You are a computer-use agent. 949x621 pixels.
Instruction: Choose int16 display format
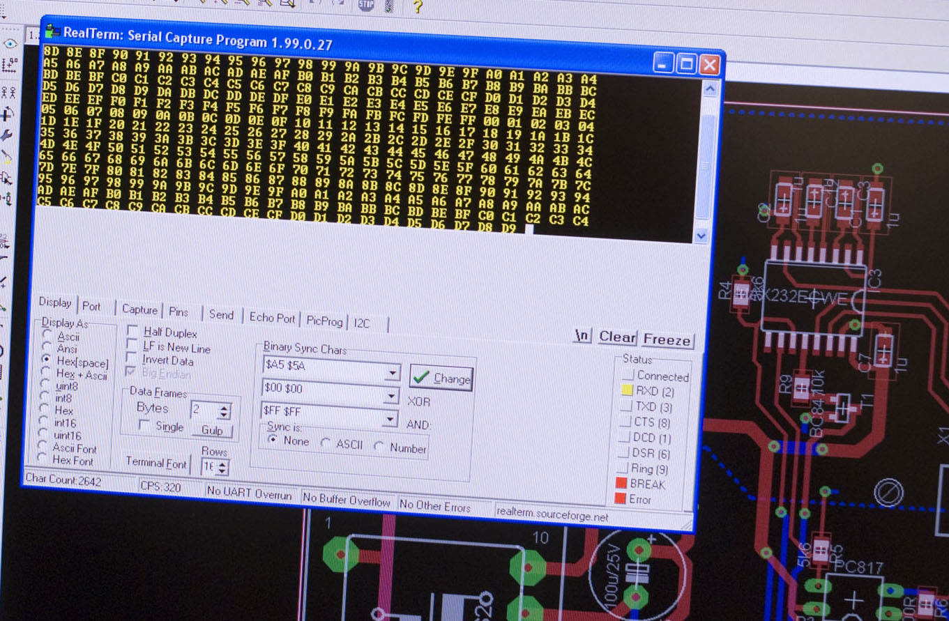pos(45,422)
